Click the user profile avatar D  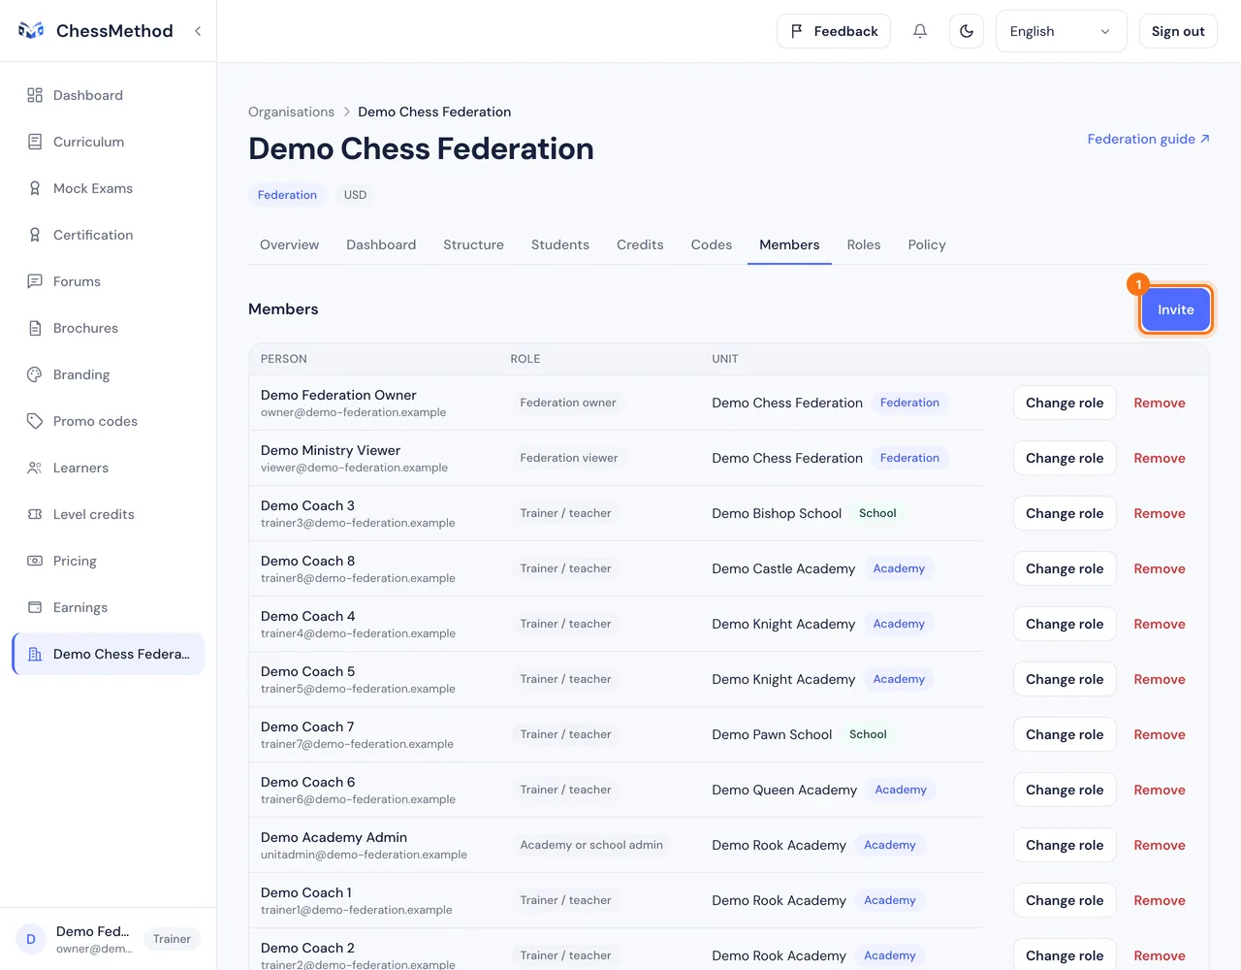(x=31, y=939)
